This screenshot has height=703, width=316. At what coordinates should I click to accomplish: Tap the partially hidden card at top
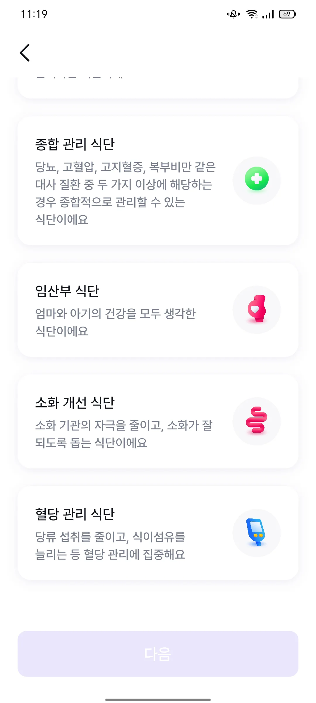tap(158, 87)
